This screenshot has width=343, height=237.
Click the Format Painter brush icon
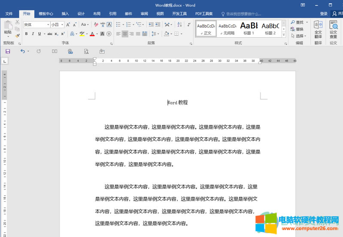[17, 36]
